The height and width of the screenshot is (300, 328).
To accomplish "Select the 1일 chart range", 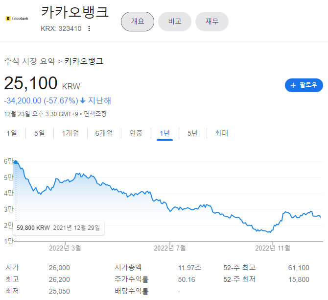I will pos(12,133).
